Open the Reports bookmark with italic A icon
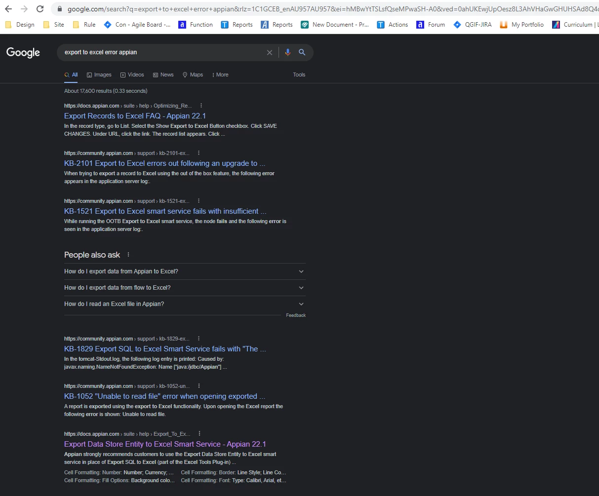The width and height of the screenshot is (599, 496). [x=277, y=25]
